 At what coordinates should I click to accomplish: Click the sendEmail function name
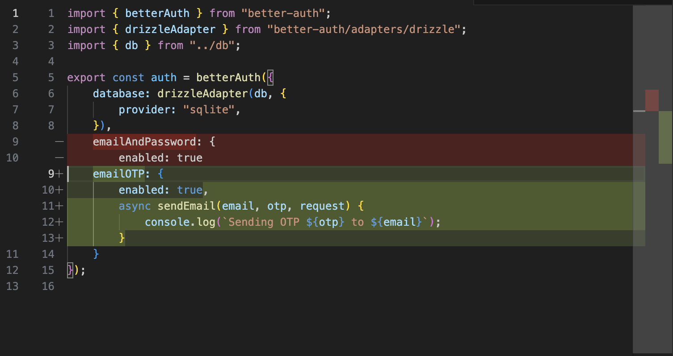186,206
